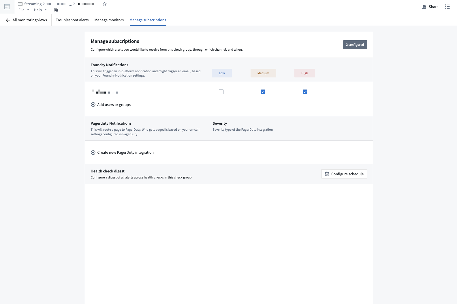457x304 pixels.
Task: Click the Health check digest heading
Action: [x=108, y=171]
